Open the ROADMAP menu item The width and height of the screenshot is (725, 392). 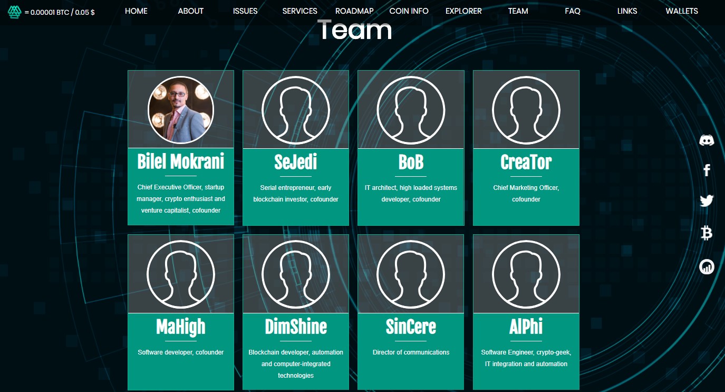[354, 11]
